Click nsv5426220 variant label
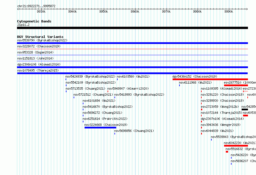This screenshot has width=256, height=175. click(x=243, y=155)
